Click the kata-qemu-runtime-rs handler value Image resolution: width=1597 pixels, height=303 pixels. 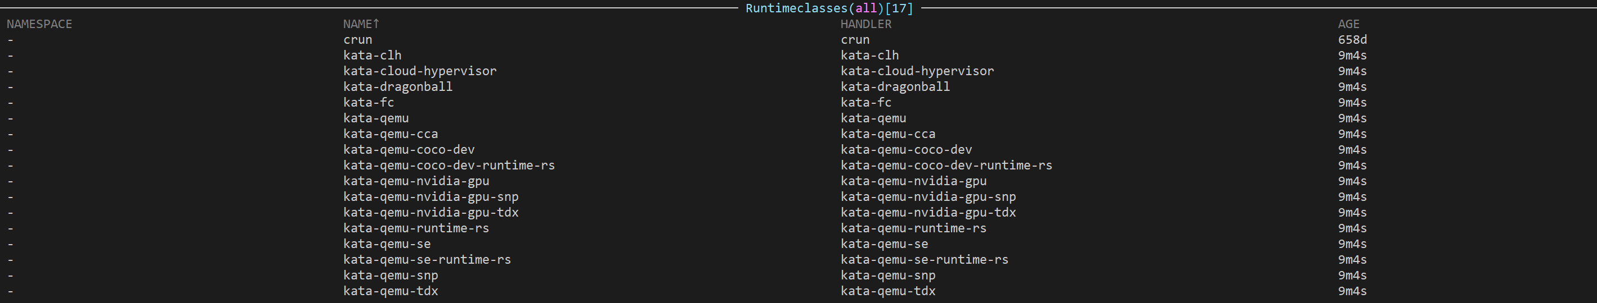point(913,228)
